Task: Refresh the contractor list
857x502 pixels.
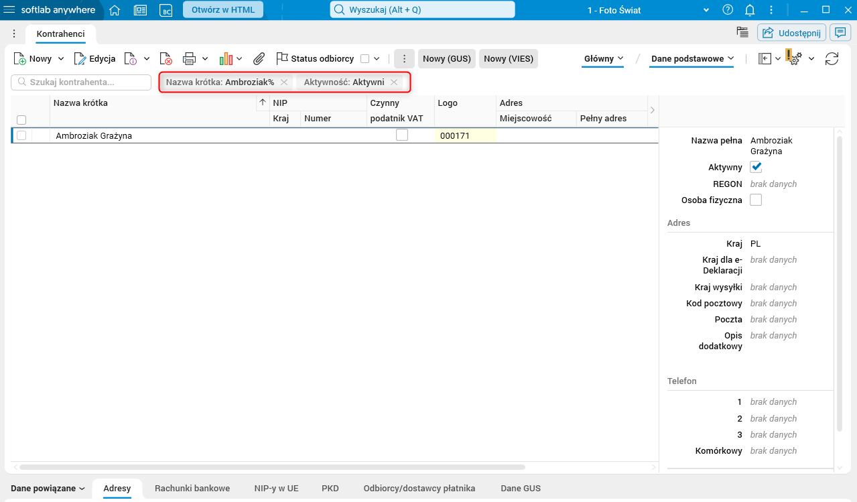Action: [832, 59]
